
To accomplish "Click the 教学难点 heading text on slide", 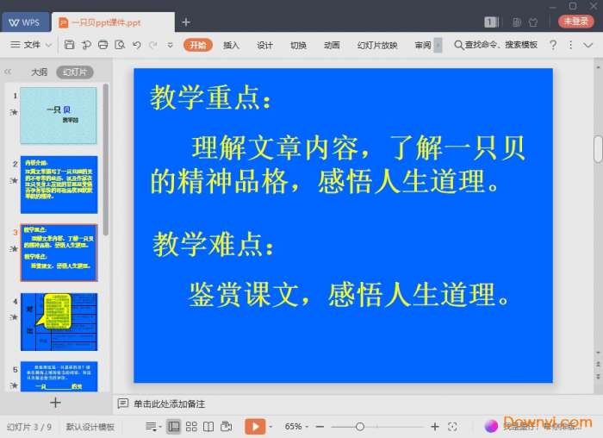I will pyautogui.click(x=213, y=244).
